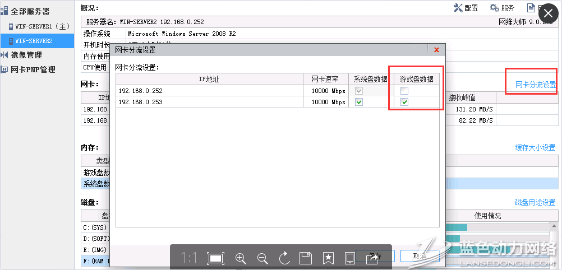Click the fit-to-screen icon in viewer toolbar

215,258
